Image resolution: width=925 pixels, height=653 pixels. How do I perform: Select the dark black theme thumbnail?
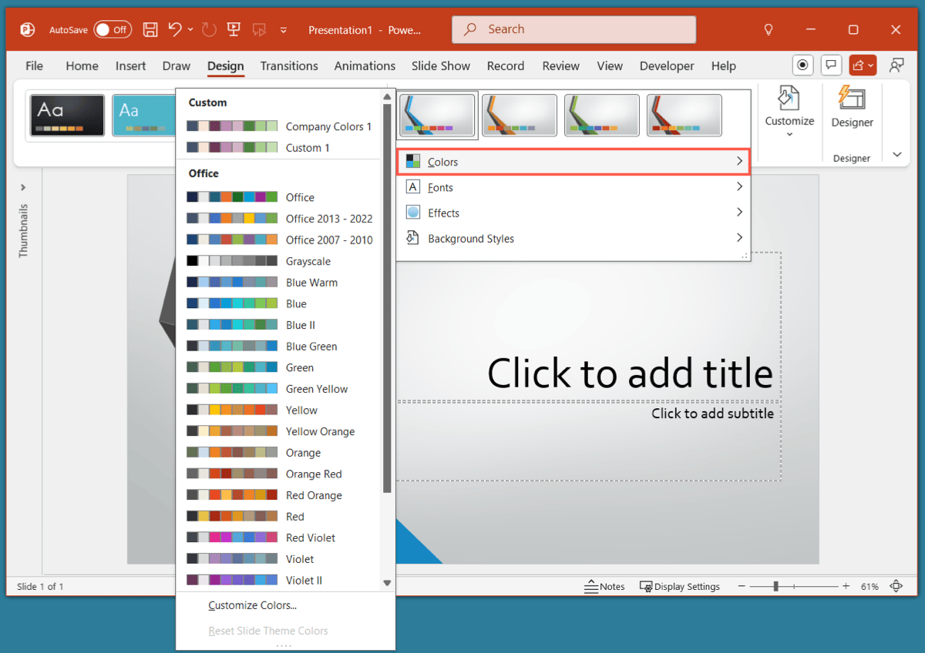(x=67, y=116)
